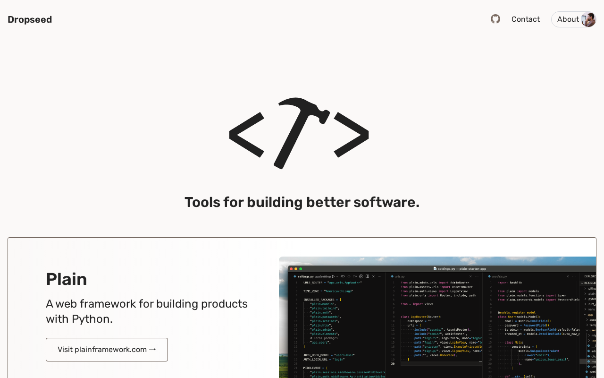Viewport: 604px width, 378px height.
Task: Click the Visit plainframework.com button
Action: pyautogui.click(x=107, y=350)
